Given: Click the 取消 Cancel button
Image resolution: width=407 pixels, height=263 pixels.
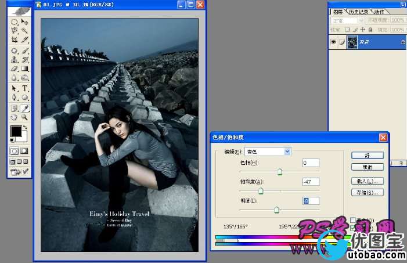Looking at the screenshot, I should pos(368,167).
